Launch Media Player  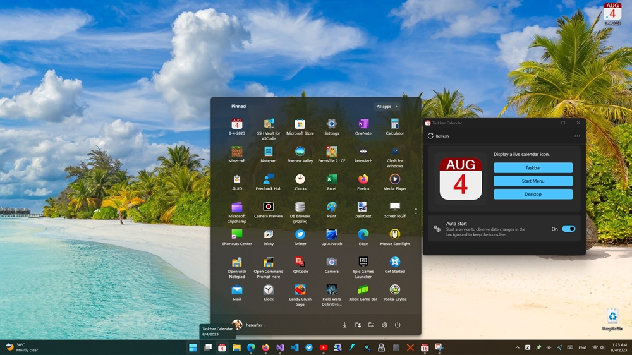coord(394,182)
